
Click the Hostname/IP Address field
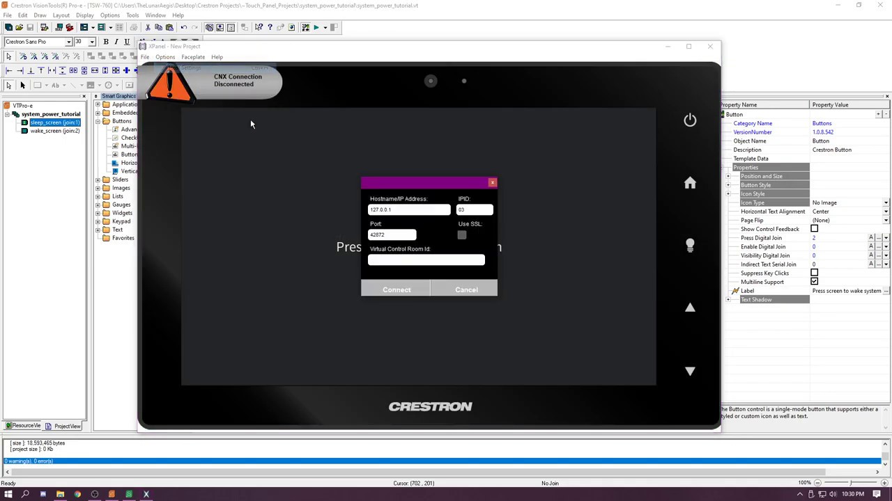[x=409, y=209]
